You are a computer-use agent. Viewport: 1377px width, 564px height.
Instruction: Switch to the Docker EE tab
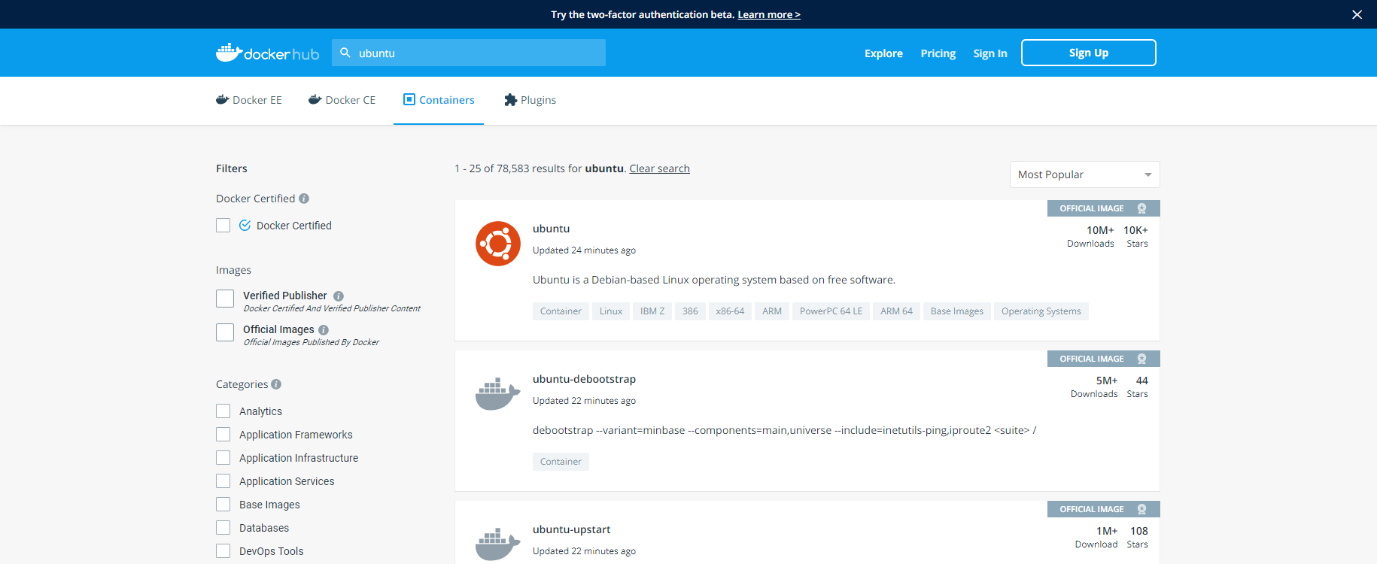248,100
